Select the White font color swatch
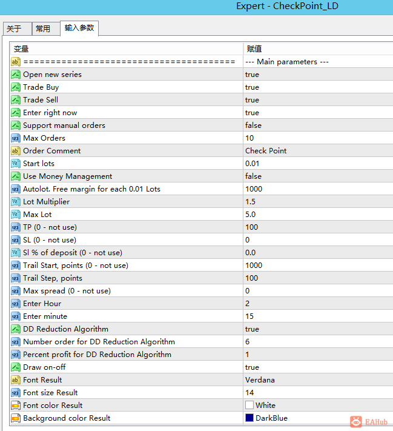 click(x=249, y=405)
